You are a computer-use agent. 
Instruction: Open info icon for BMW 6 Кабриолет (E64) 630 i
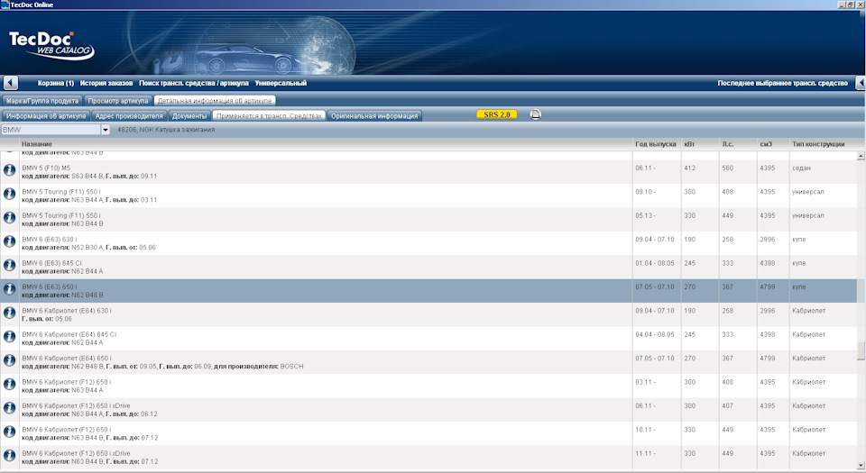(x=10, y=314)
